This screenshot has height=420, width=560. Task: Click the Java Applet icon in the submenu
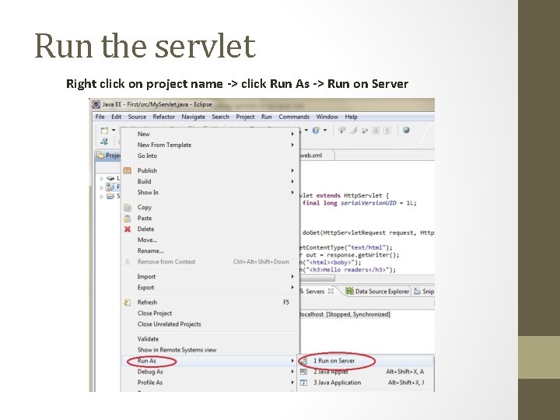303,372
